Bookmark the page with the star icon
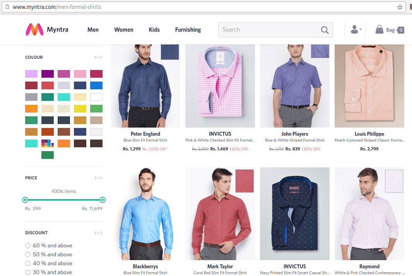The image size is (412, 276). click(400, 7)
